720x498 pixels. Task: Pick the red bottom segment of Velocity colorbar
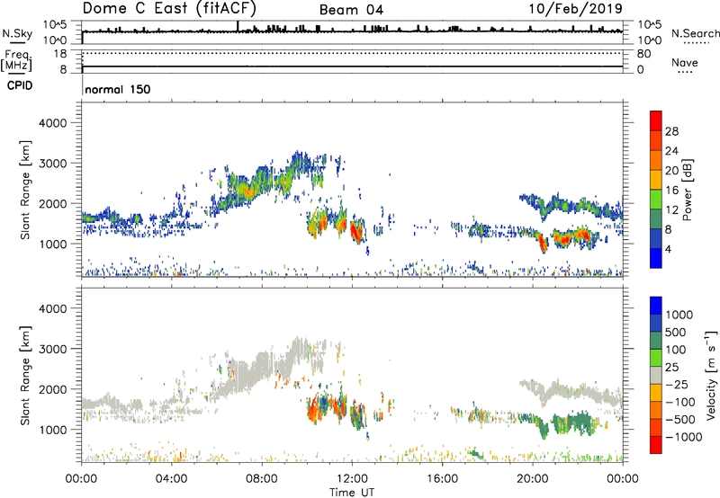(656, 445)
